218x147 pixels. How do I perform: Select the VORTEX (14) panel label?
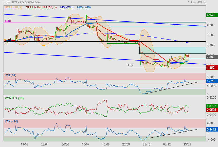[14, 98]
